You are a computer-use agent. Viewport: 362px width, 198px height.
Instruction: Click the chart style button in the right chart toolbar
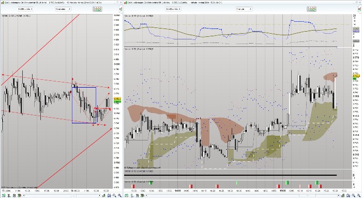point(311,9)
